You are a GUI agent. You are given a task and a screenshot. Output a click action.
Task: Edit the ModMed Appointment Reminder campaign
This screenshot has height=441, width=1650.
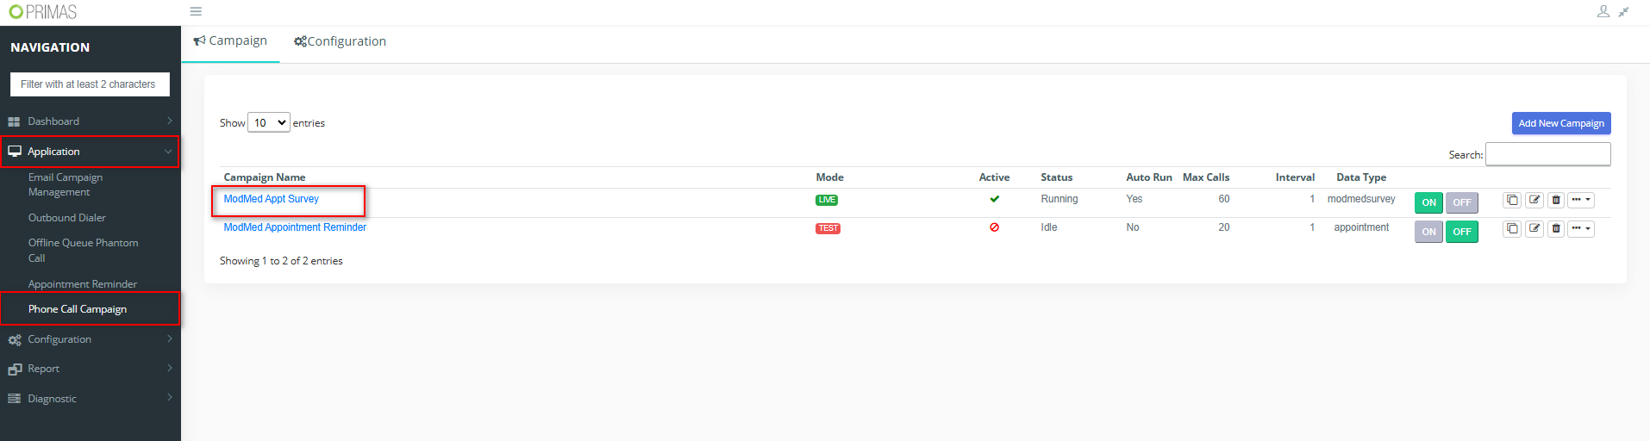[x=1534, y=229]
